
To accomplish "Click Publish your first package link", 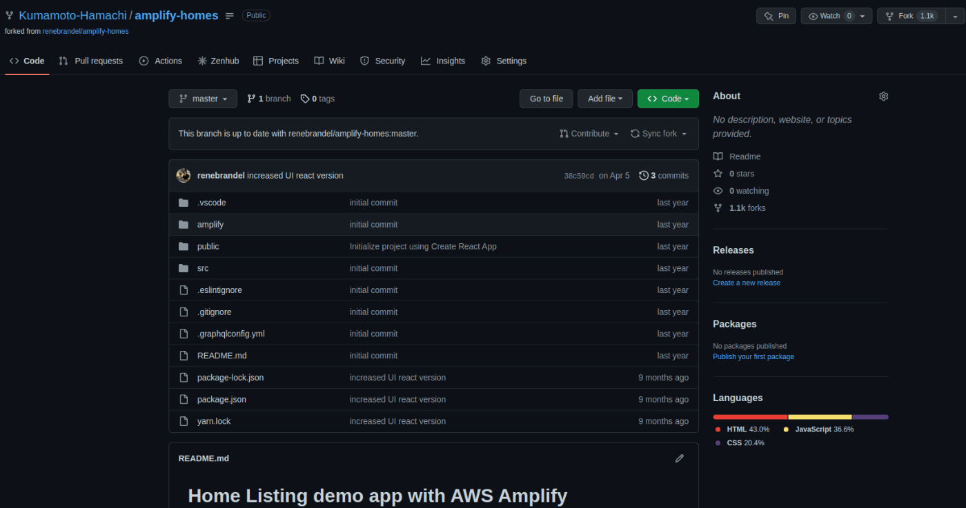I will click(x=753, y=357).
